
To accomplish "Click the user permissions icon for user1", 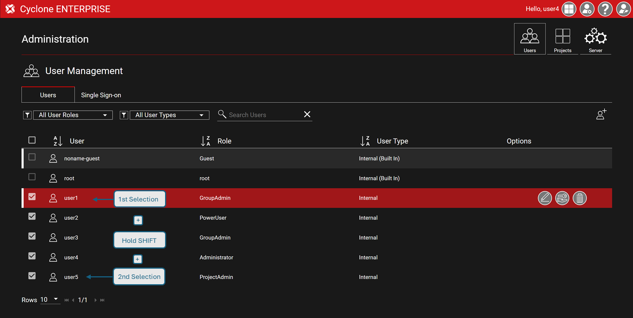I will (x=562, y=198).
